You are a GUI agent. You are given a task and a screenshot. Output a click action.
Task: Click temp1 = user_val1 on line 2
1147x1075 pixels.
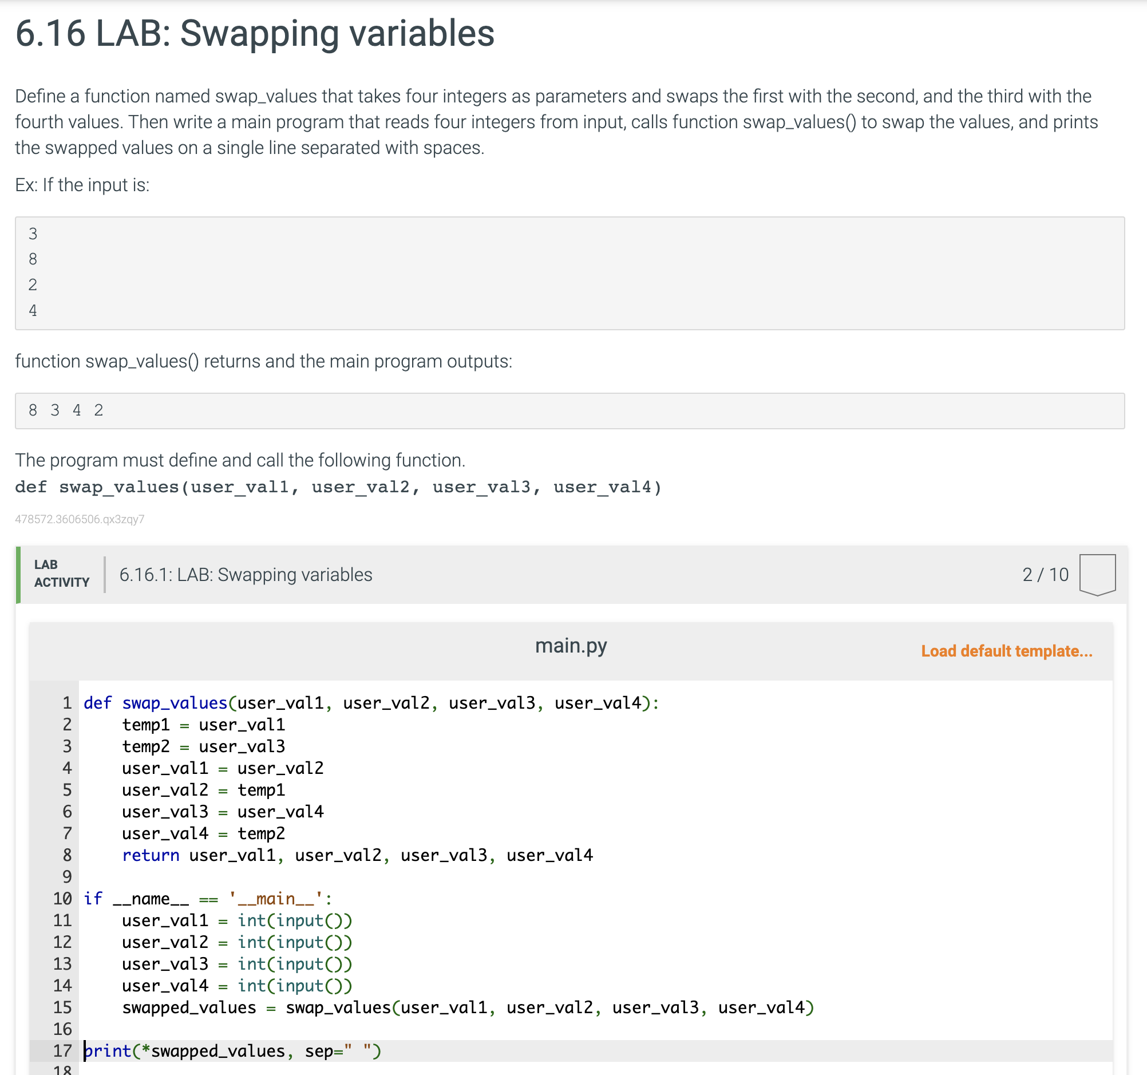203,725
